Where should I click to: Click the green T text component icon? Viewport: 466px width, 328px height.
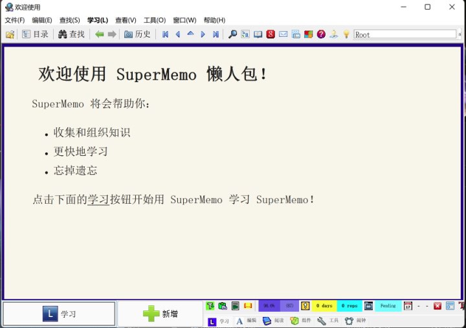pos(210,306)
